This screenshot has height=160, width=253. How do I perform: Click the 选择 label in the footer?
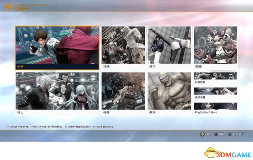coord(208,134)
